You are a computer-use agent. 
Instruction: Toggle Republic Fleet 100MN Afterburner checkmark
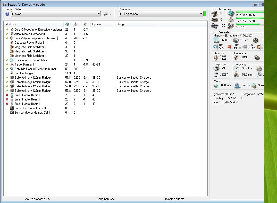[7, 69]
